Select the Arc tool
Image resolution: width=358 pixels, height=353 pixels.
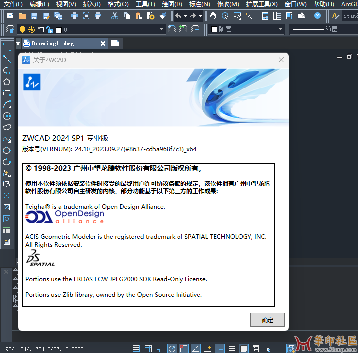(x=7, y=104)
